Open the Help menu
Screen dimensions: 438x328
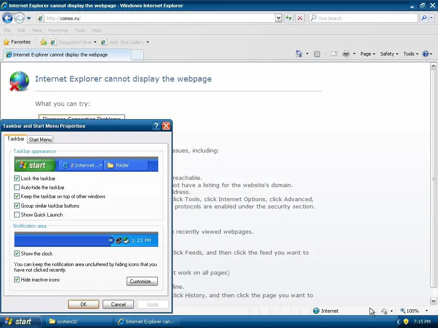pyautogui.click(x=96, y=30)
